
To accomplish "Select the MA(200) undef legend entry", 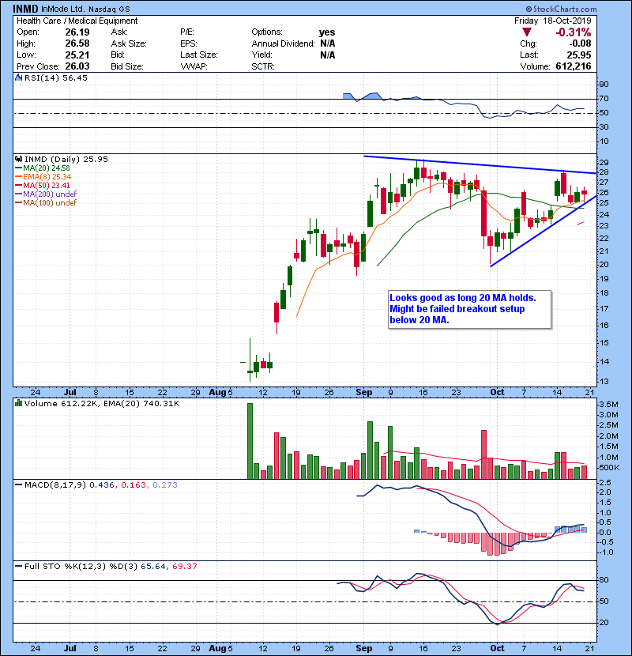I will coord(46,194).
